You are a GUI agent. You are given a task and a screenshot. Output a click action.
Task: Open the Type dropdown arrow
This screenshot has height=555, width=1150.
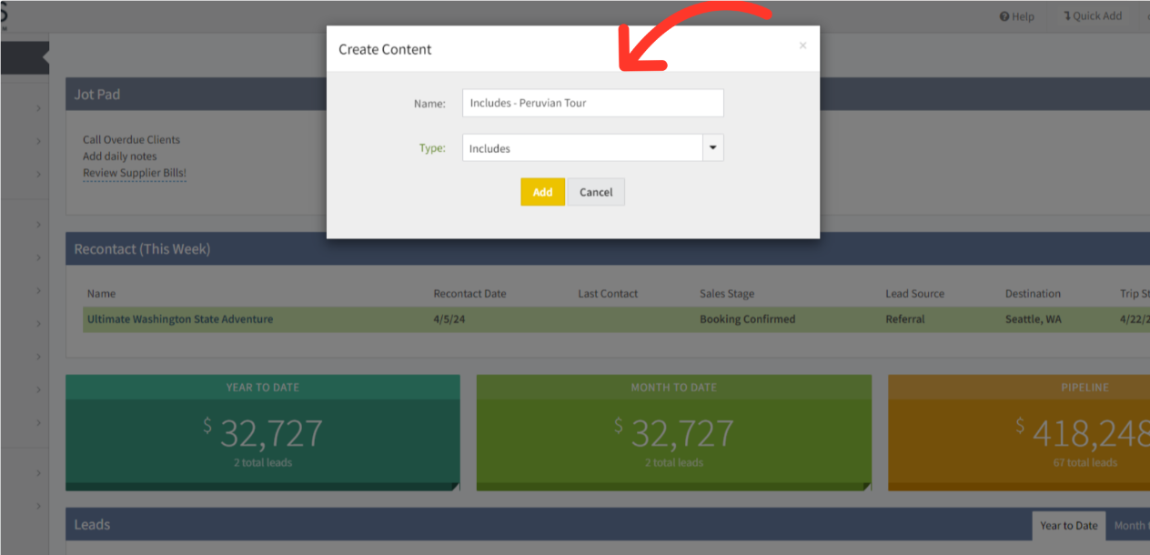click(x=713, y=148)
